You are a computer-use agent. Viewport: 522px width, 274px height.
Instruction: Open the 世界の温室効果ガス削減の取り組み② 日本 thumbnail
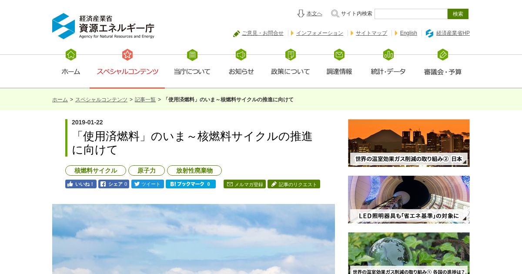coord(409,143)
